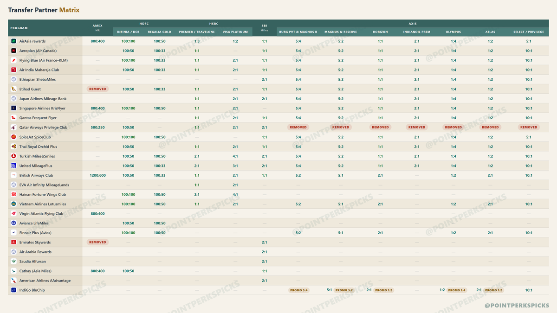
Task: Select the Japan Airlines Mileage Bank logo
Action: coord(14,99)
